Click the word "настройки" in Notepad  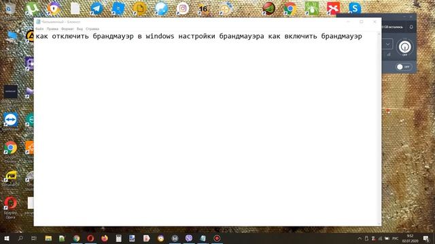point(196,36)
